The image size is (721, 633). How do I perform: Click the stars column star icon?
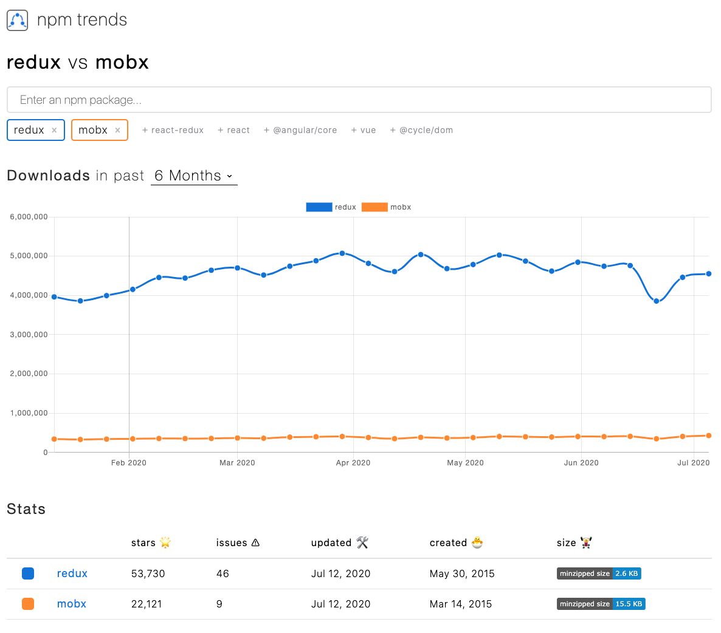coord(165,542)
